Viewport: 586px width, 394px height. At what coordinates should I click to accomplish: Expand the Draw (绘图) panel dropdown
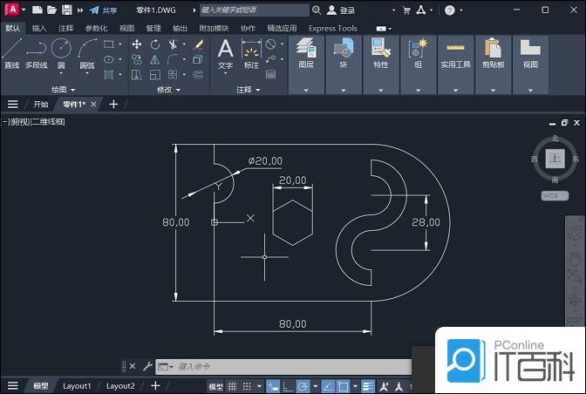64,90
